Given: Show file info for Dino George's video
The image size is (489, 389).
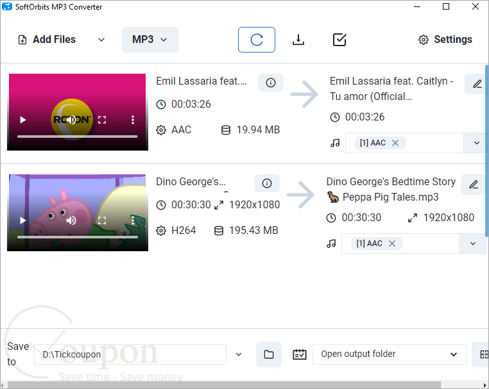Looking at the screenshot, I should pyautogui.click(x=267, y=183).
